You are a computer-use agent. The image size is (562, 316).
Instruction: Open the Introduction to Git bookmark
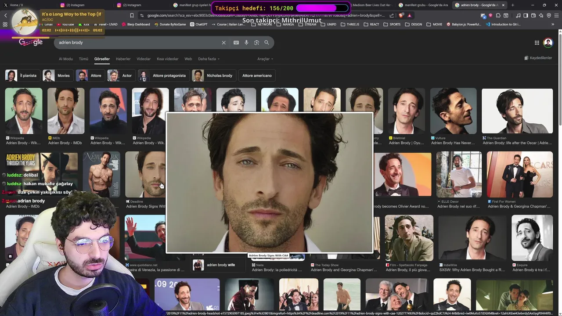(x=503, y=25)
